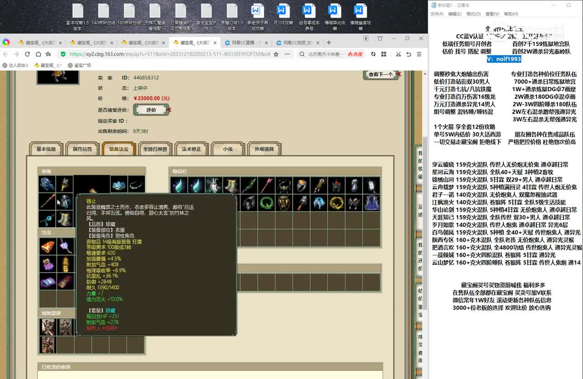Select the green sword in 物品栏 inventory
The image size is (583, 379).
(x=250, y=185)
